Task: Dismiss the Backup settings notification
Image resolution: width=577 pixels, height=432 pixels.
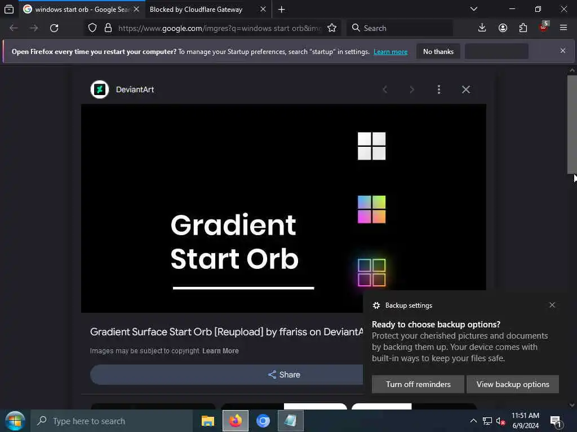Action: coord(552,305)
